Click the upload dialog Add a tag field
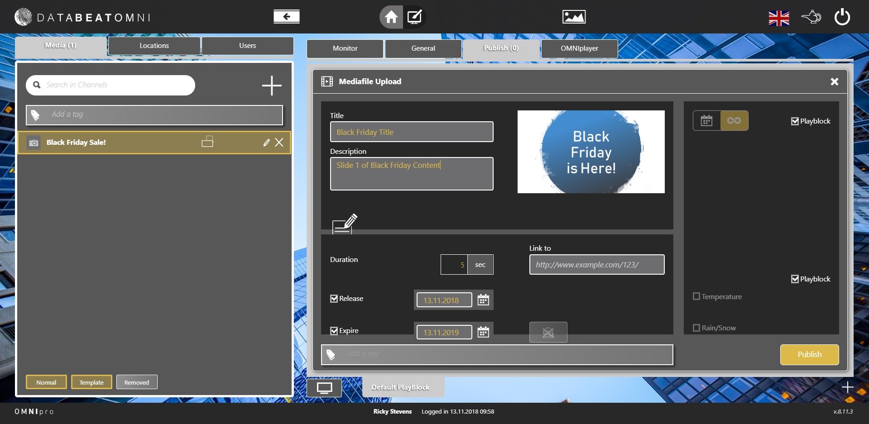The width and height of the screenshot is (869, 424). [497, 355]
